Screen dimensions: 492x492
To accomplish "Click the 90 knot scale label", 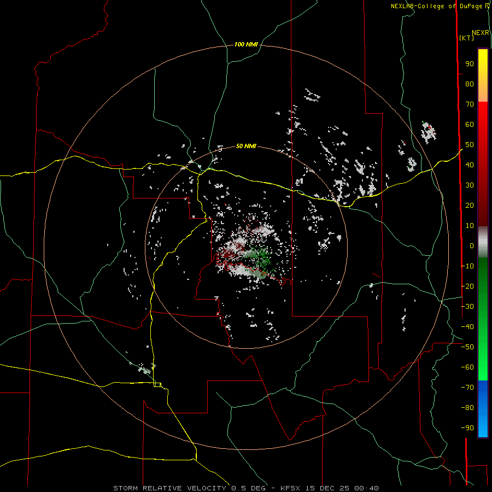I will 470,64.
